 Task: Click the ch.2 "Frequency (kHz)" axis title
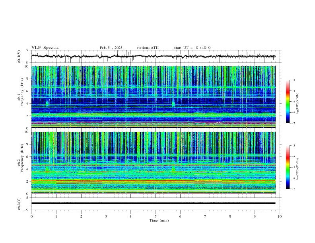coord(23,158)
